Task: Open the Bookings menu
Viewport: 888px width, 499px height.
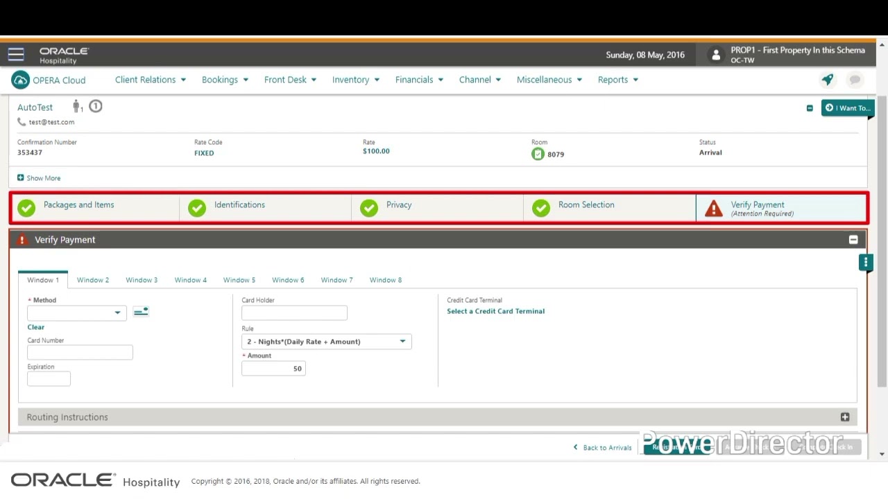Action: (x=225, y=80)
